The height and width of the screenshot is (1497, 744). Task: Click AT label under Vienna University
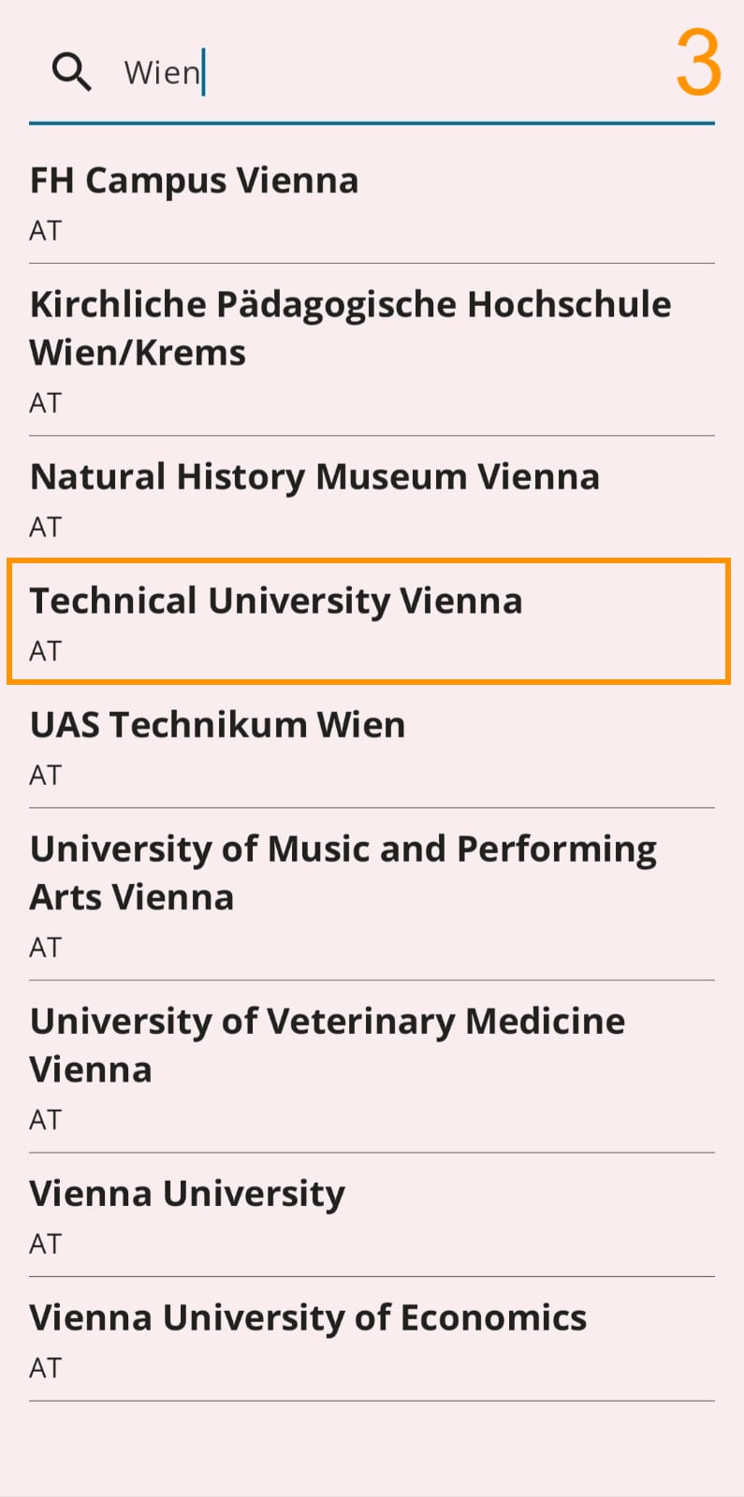[46, 1244]
